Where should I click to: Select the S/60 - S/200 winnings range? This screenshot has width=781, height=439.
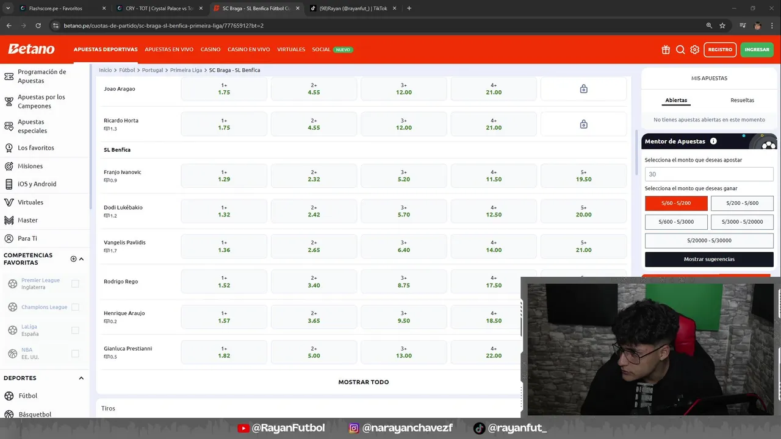tap(676, 203)
